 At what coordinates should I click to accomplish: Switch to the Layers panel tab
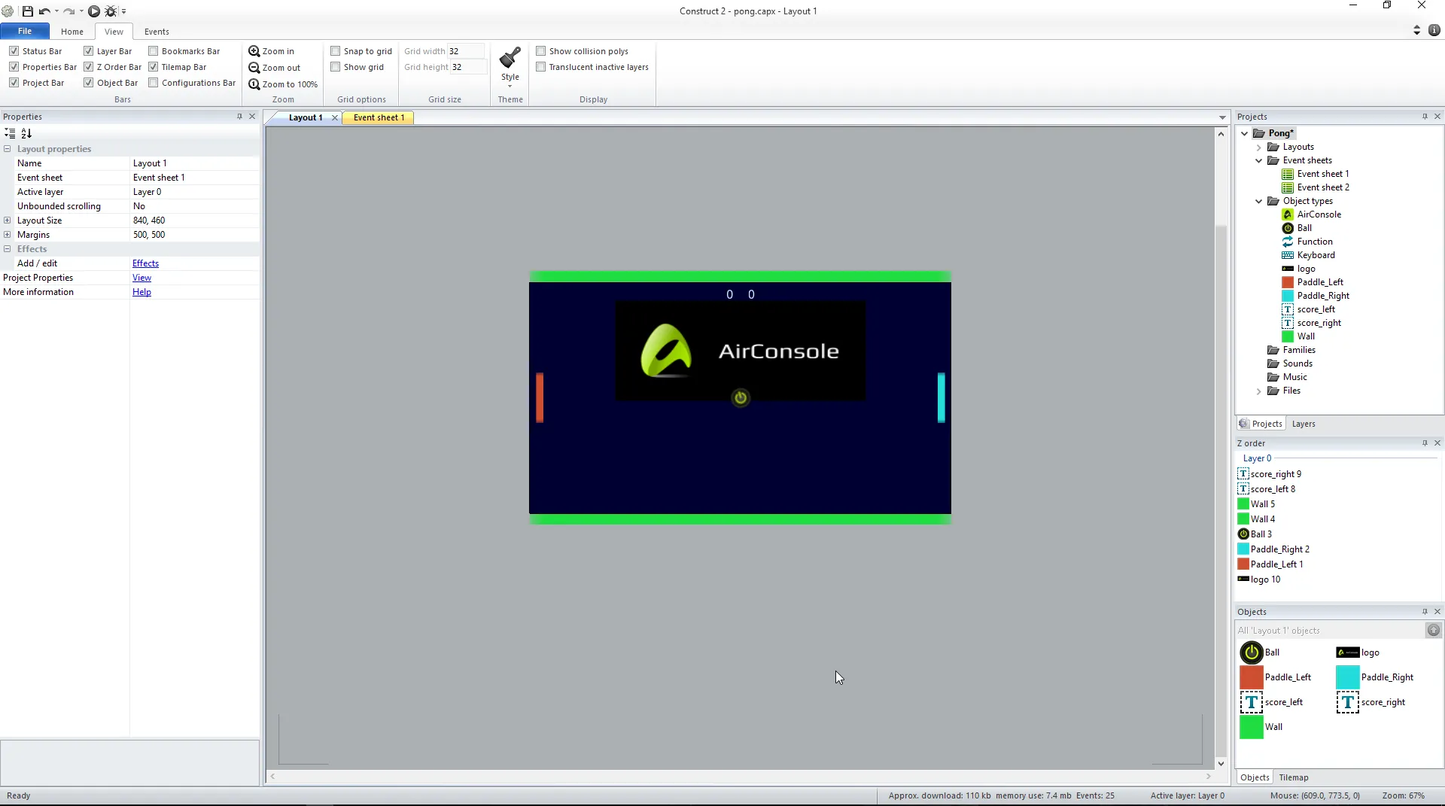1304,424
